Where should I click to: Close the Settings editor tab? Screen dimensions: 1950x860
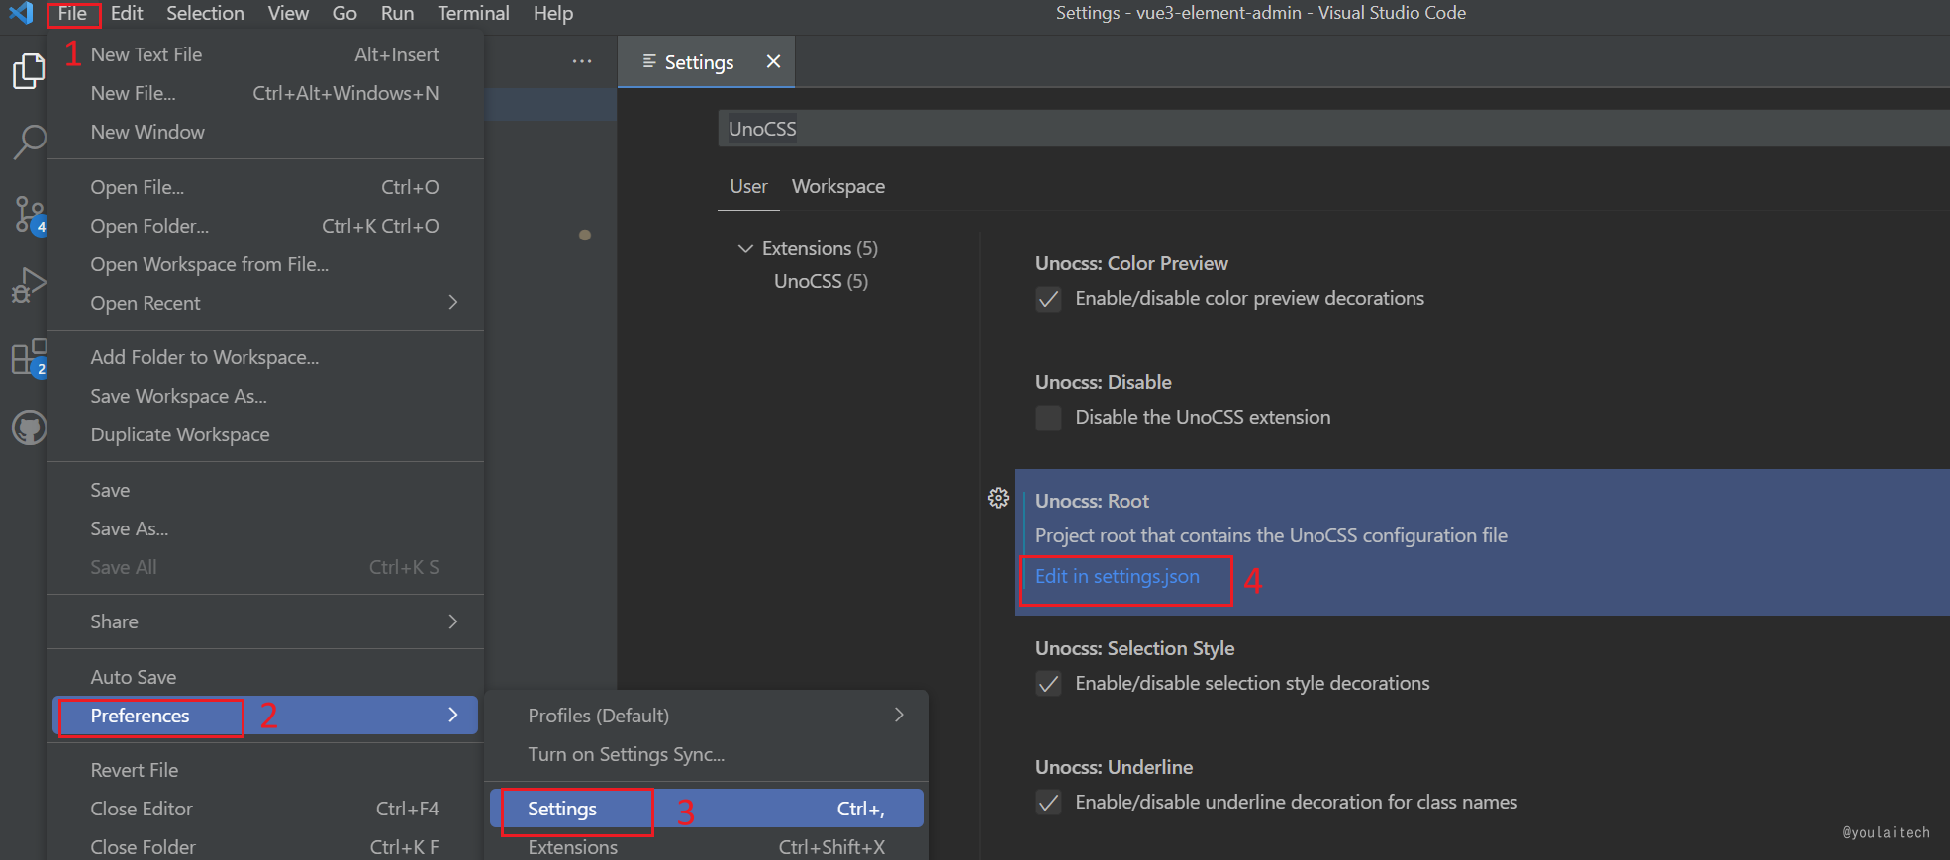(774, 61)
